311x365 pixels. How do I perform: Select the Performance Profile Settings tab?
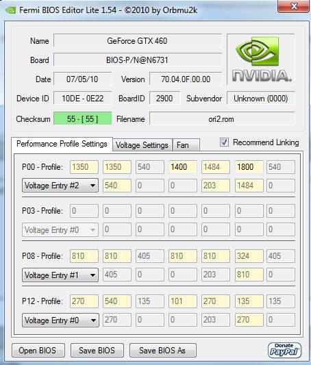[x=62, y=144]
